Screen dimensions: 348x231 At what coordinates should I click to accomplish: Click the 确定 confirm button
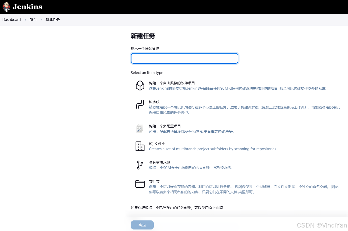point(142,225)
